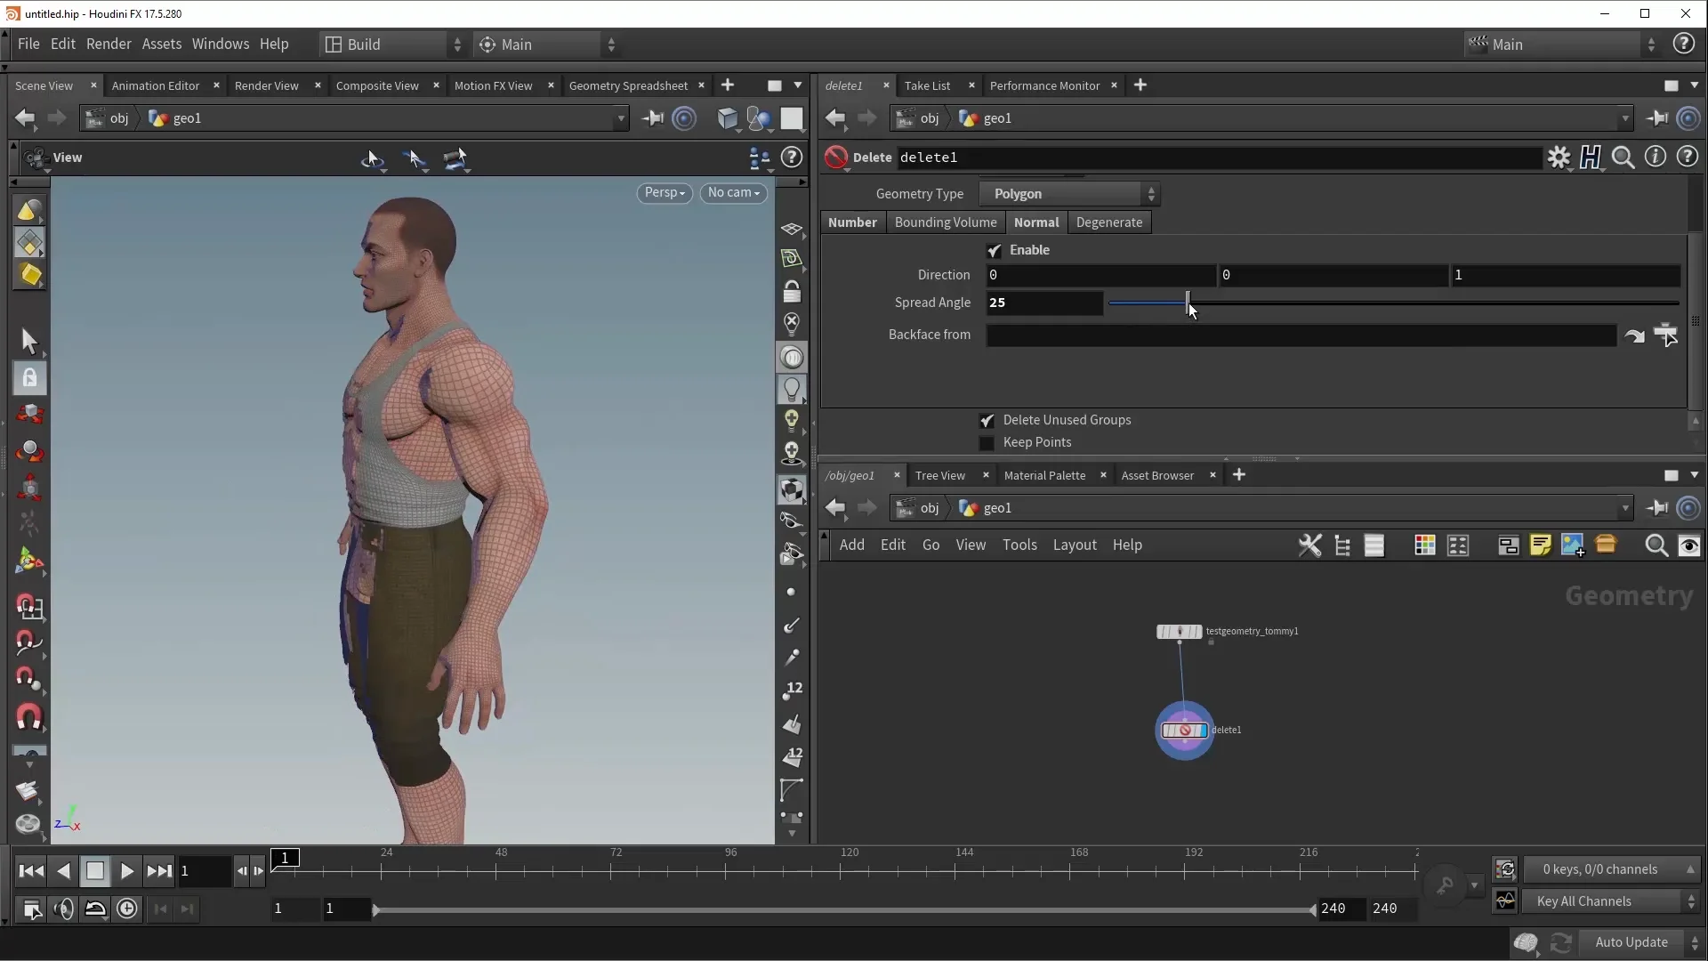Add background image to network editor
The width and height of the screenshot is (1708, 961).
(1572, 545)
